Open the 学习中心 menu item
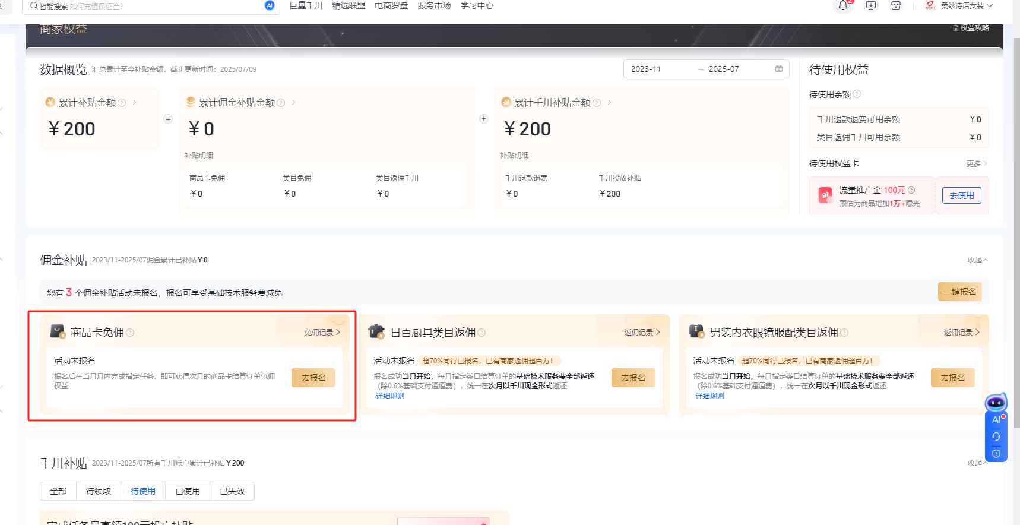 [477, 5]
